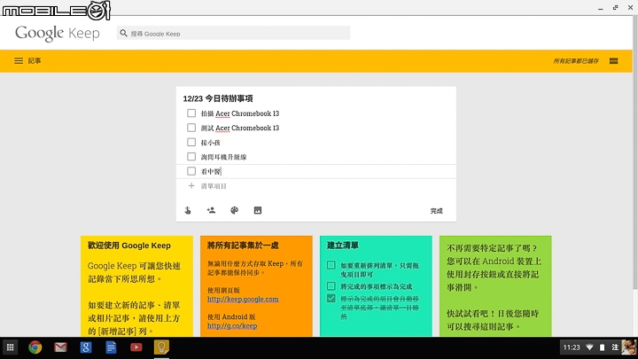Check the 拍攝 Acer Chromebook 13 item
The height and width of the screenshot is (359, 638).
(x=191, y=113)
